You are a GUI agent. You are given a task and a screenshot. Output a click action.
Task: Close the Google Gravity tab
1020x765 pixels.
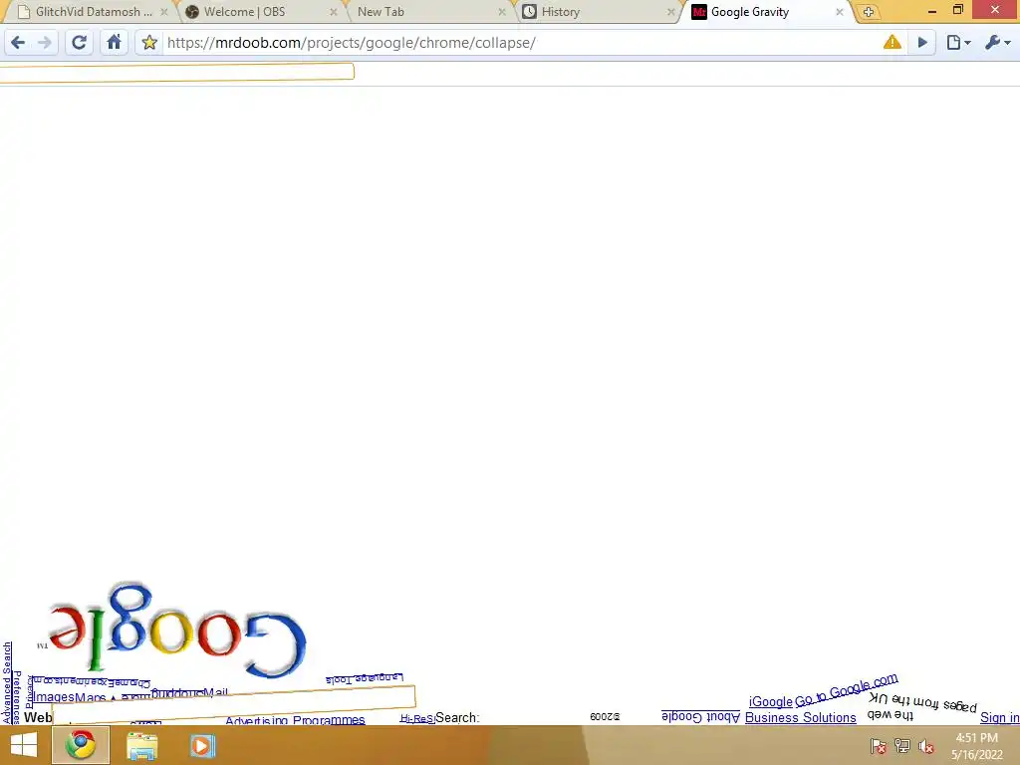tap(840, 12)
